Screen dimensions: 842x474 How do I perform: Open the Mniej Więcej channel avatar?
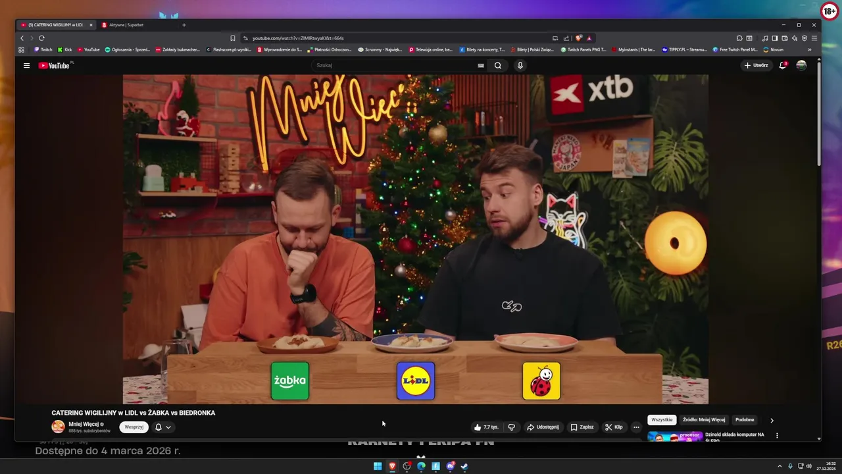[x=59, y=427]
